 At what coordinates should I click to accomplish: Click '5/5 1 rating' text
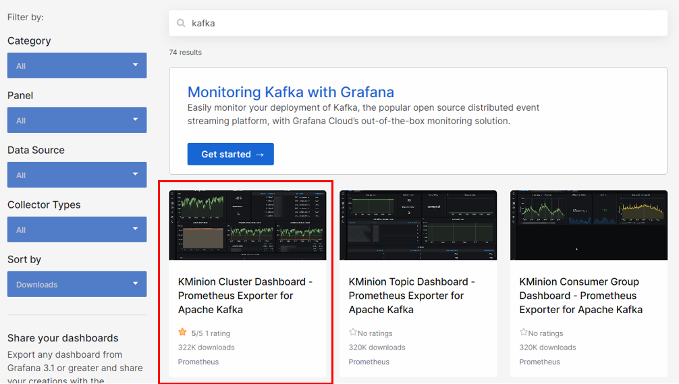click(x=211, y=333)
